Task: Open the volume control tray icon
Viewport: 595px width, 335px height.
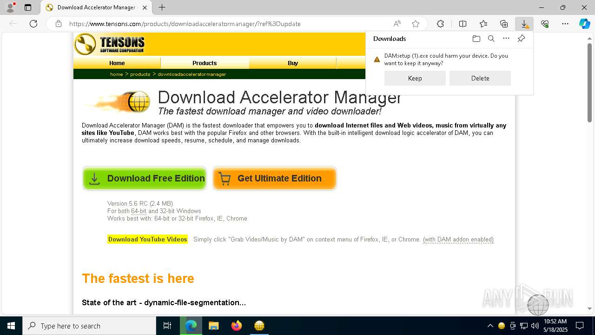Action: pos(535,326)
